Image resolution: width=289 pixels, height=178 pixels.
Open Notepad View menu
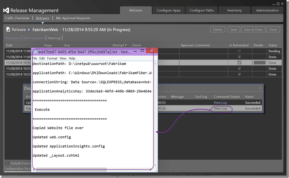click(63, 58)
